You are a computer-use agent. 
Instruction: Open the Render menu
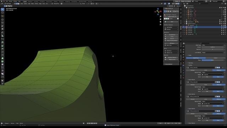coord(10,1)
